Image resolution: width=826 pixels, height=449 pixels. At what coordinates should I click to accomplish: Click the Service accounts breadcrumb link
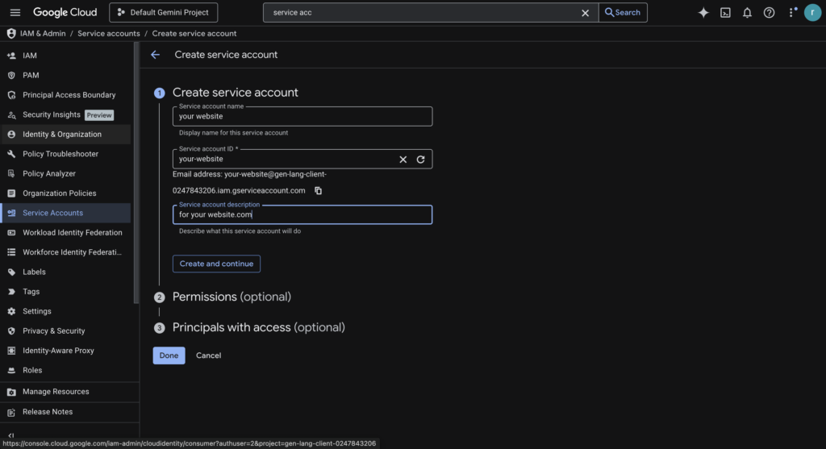(x=108, y=34)
